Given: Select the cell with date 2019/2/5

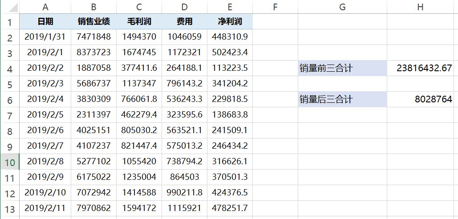Looking at the screenshot, I should 45,115.
